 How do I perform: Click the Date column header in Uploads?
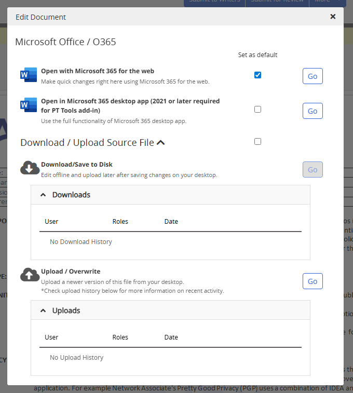pyautogui.click(x=171, y=337)
